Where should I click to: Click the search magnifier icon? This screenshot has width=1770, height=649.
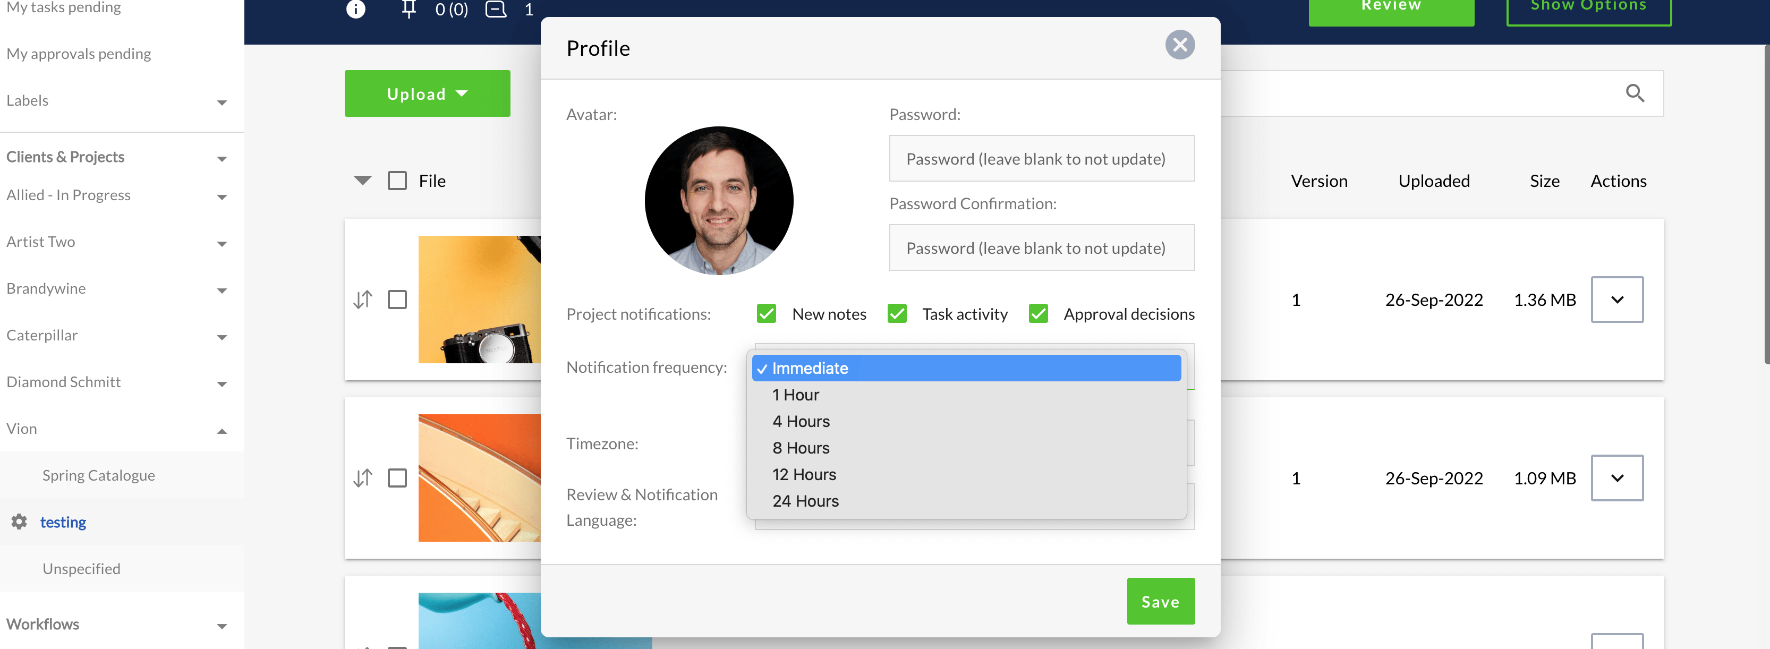tap(1635, 93)
